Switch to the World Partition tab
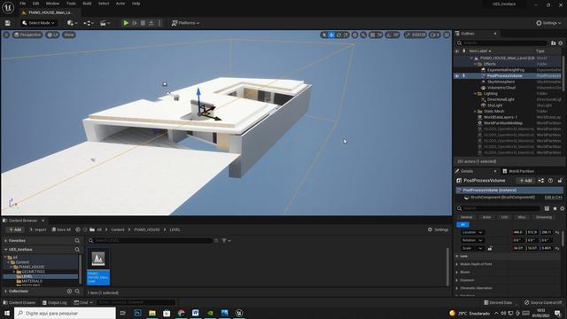Image resolution: width=567 pixels, height=319 pixels. pos(518,171)
